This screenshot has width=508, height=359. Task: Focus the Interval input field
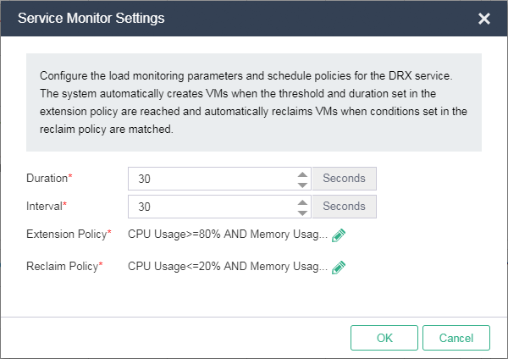coord(212,207)
